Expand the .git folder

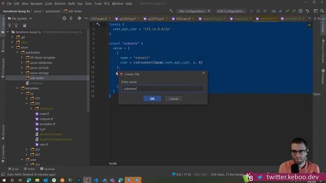(x=12, y=37)
